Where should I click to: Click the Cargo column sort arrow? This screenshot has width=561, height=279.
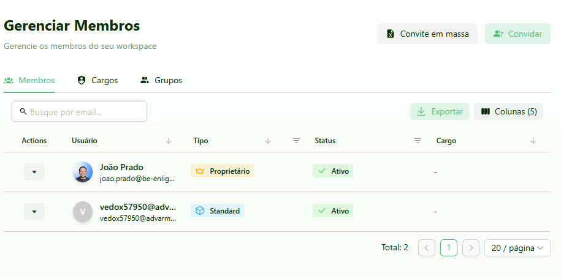point(533,141)
